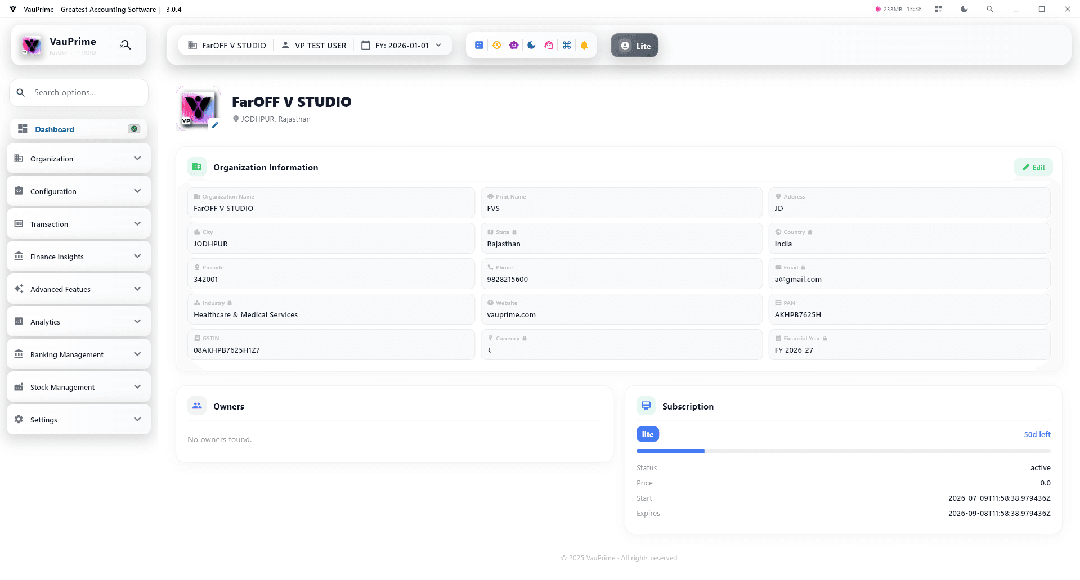Click the Subscription monitor icon

coord(646,406)
